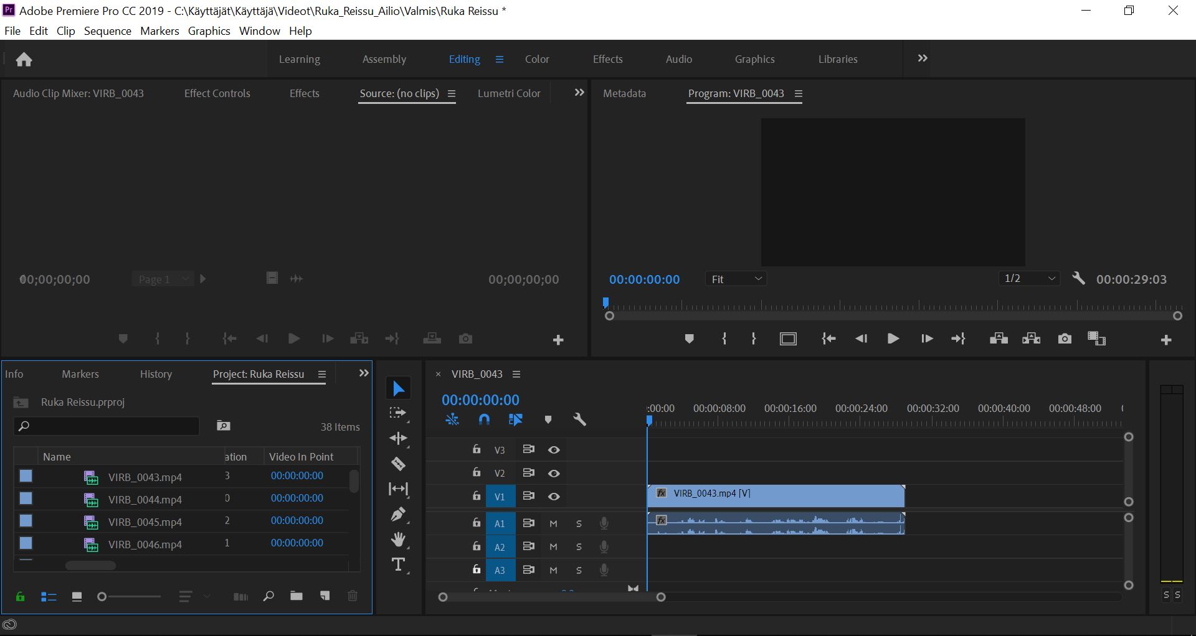Image resolution: width=1196 pixels, height=636 pixels.
Task: Open the Graphics menu
Action: [x=209, y=30]
